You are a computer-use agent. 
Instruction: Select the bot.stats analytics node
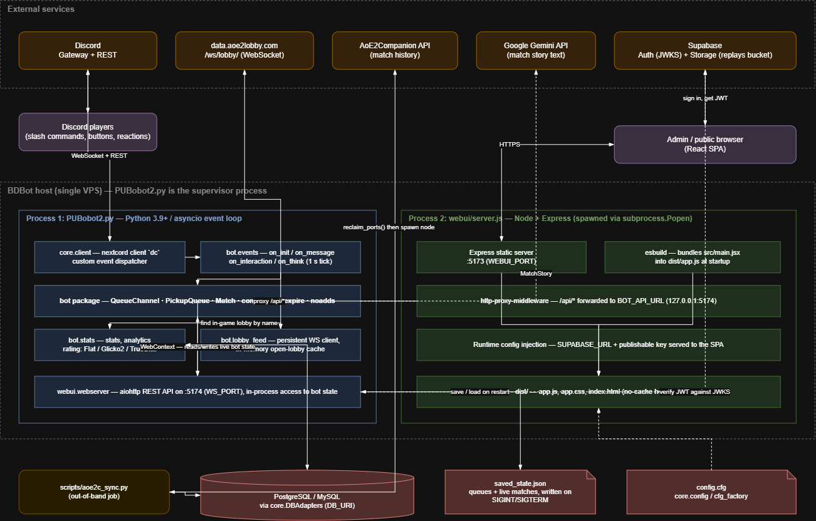(x=110, y=344)
